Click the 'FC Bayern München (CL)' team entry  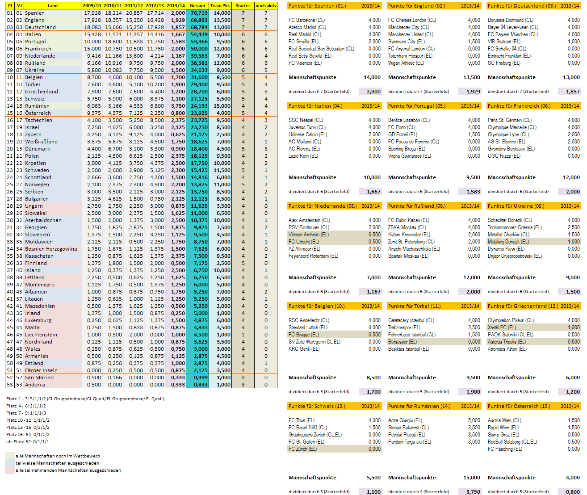[513, 34]
